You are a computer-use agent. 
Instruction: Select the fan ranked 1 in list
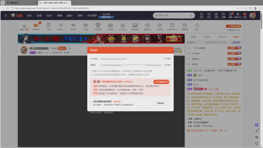click(215, 48)
